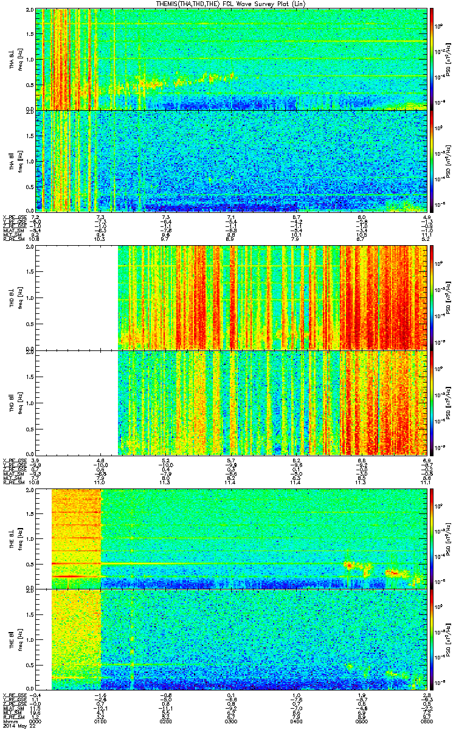Click the white data gap in THD B-perpendicular panel
The height and width of the screenshot is (730, 456).
point(77,299)
